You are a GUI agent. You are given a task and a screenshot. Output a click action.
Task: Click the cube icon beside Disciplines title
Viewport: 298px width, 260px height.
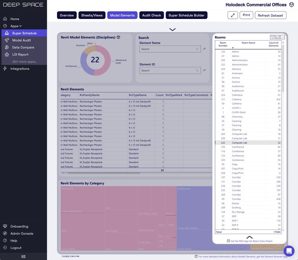point(118,37)
